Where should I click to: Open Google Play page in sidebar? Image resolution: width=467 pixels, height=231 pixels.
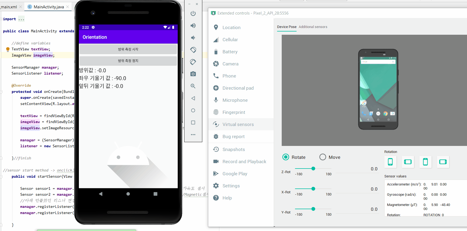tap(241, 174)
